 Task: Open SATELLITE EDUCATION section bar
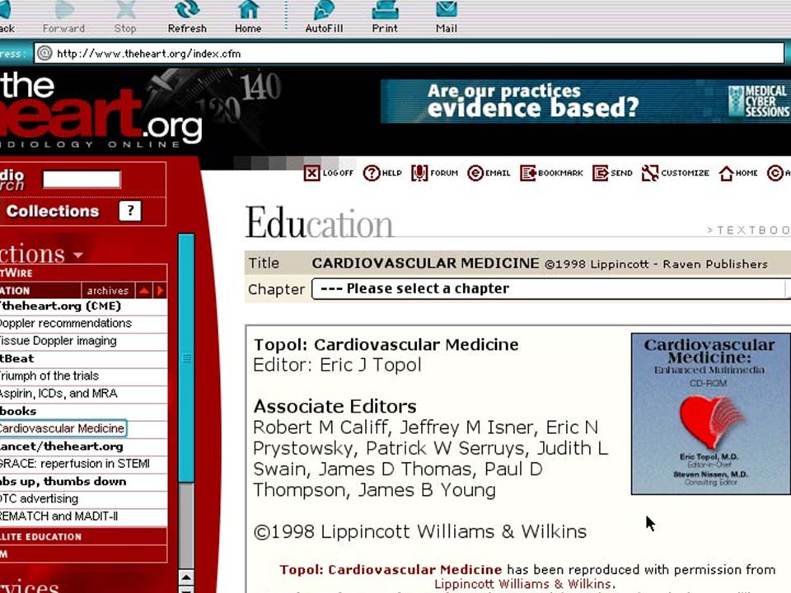tap(83, 536)
